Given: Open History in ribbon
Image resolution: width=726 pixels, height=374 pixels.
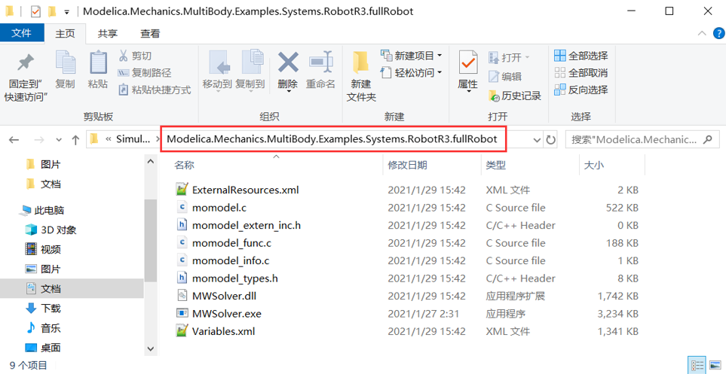Looking at the screenshot, I should pos(515,96).
